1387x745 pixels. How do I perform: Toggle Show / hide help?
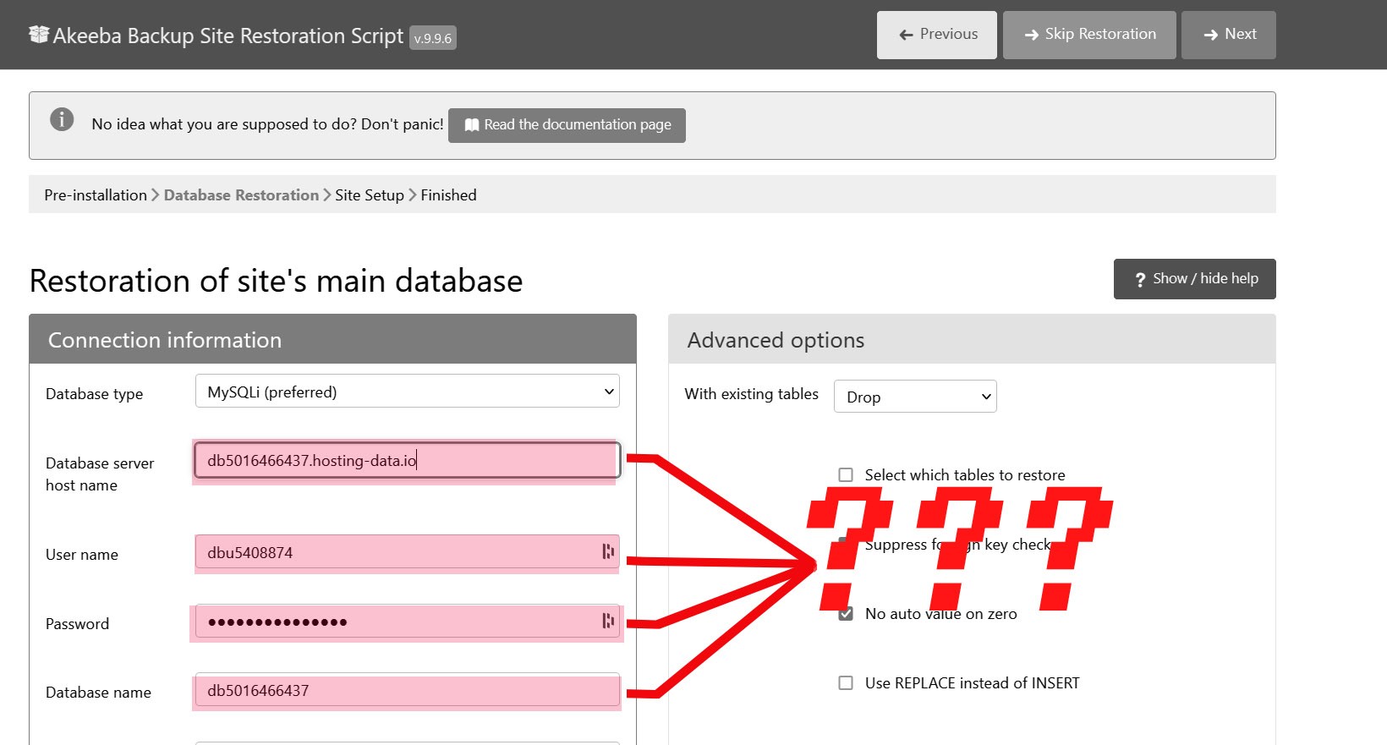(x=1195, y=279)
